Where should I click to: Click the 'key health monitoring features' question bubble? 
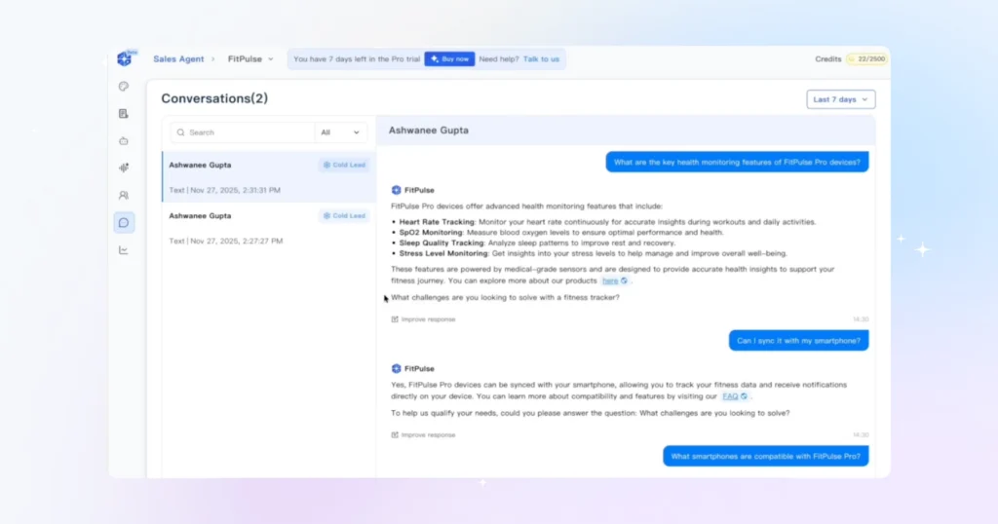tap(737, 162)
